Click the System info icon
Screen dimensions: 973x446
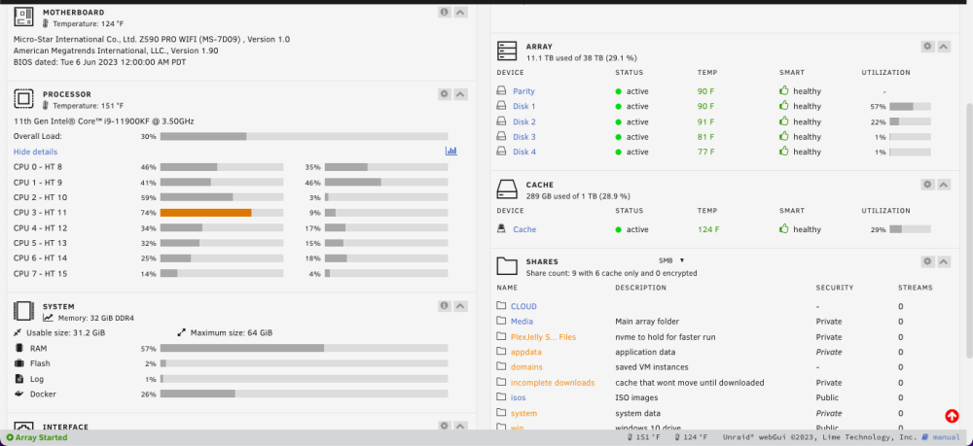445,306
